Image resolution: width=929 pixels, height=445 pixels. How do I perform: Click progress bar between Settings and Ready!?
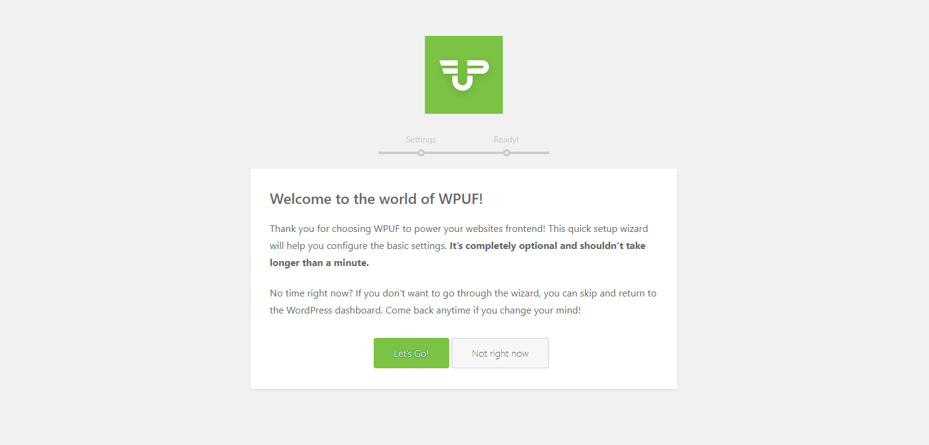point(464,153)
